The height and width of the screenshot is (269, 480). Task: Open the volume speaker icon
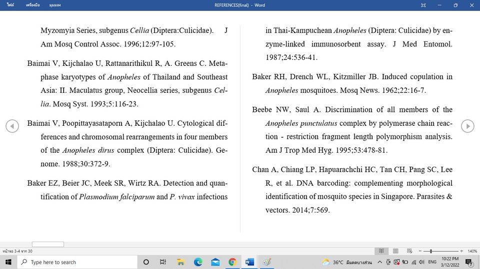(x=422, y=262)
